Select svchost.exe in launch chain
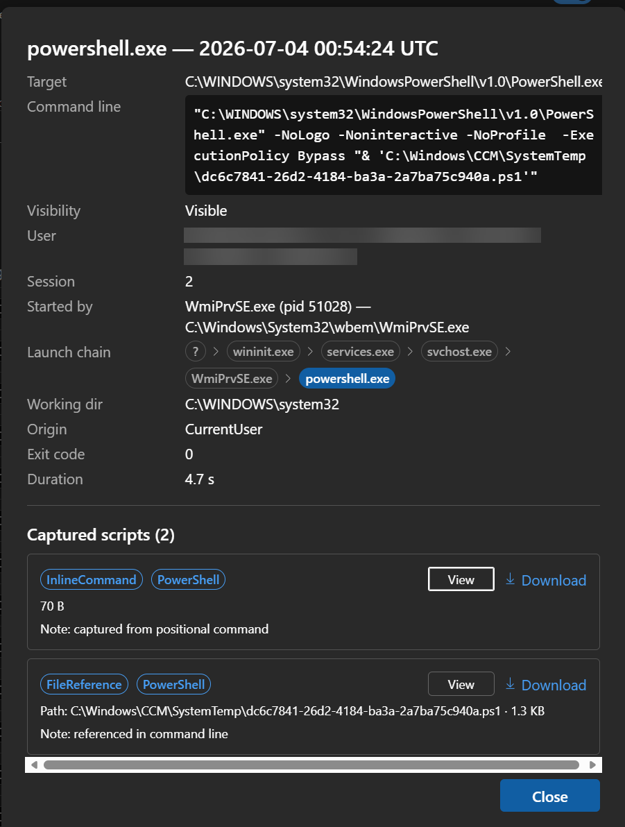Viewport: 625px width, 827px height. click(459, 351)
